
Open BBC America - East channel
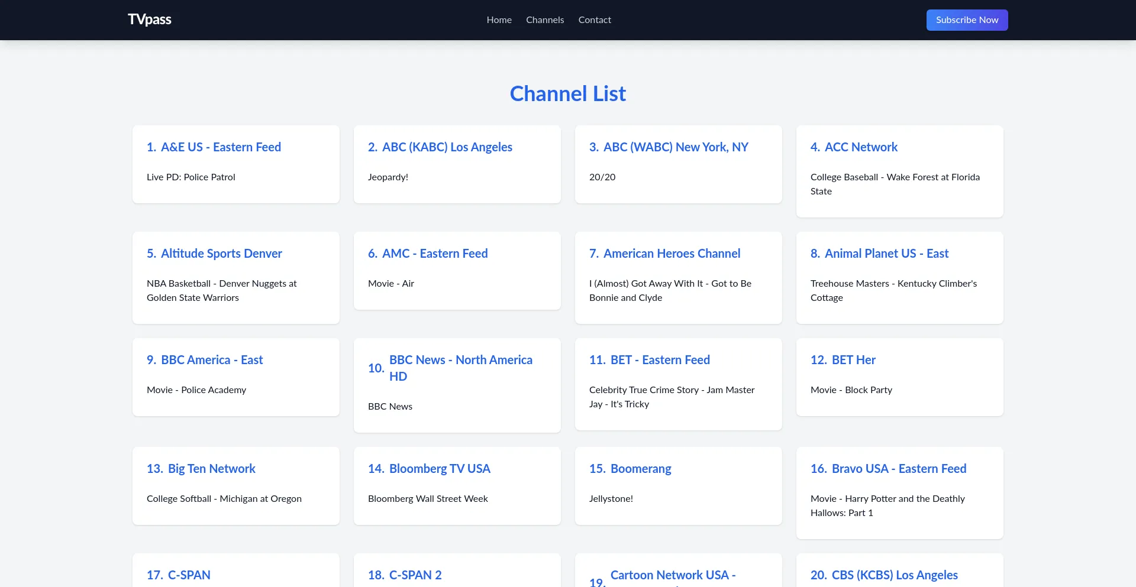tap(212, 360)
